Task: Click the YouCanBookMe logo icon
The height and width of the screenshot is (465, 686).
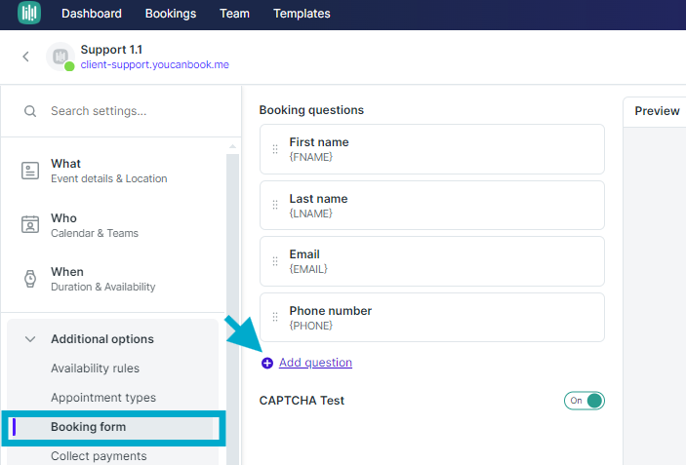Action: point(29,13)
